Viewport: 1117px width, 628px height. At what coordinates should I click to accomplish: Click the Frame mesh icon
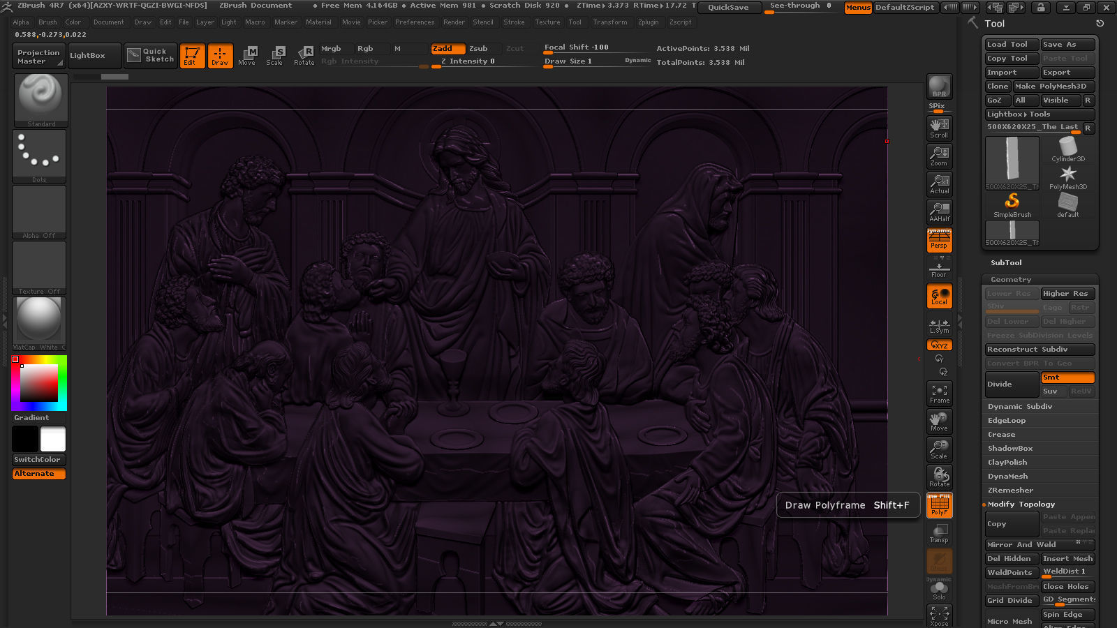[939, 394]
